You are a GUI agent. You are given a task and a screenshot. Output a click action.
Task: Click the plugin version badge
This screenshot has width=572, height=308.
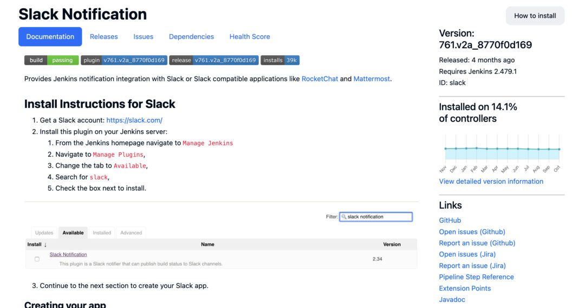[124, 60]
